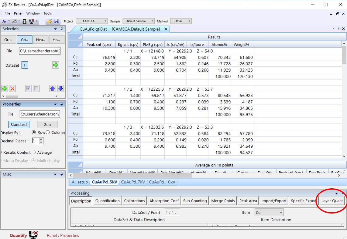The image size is (347, 239).
Task: Expand the Default Sample dropdown
Action: (139, 21)
